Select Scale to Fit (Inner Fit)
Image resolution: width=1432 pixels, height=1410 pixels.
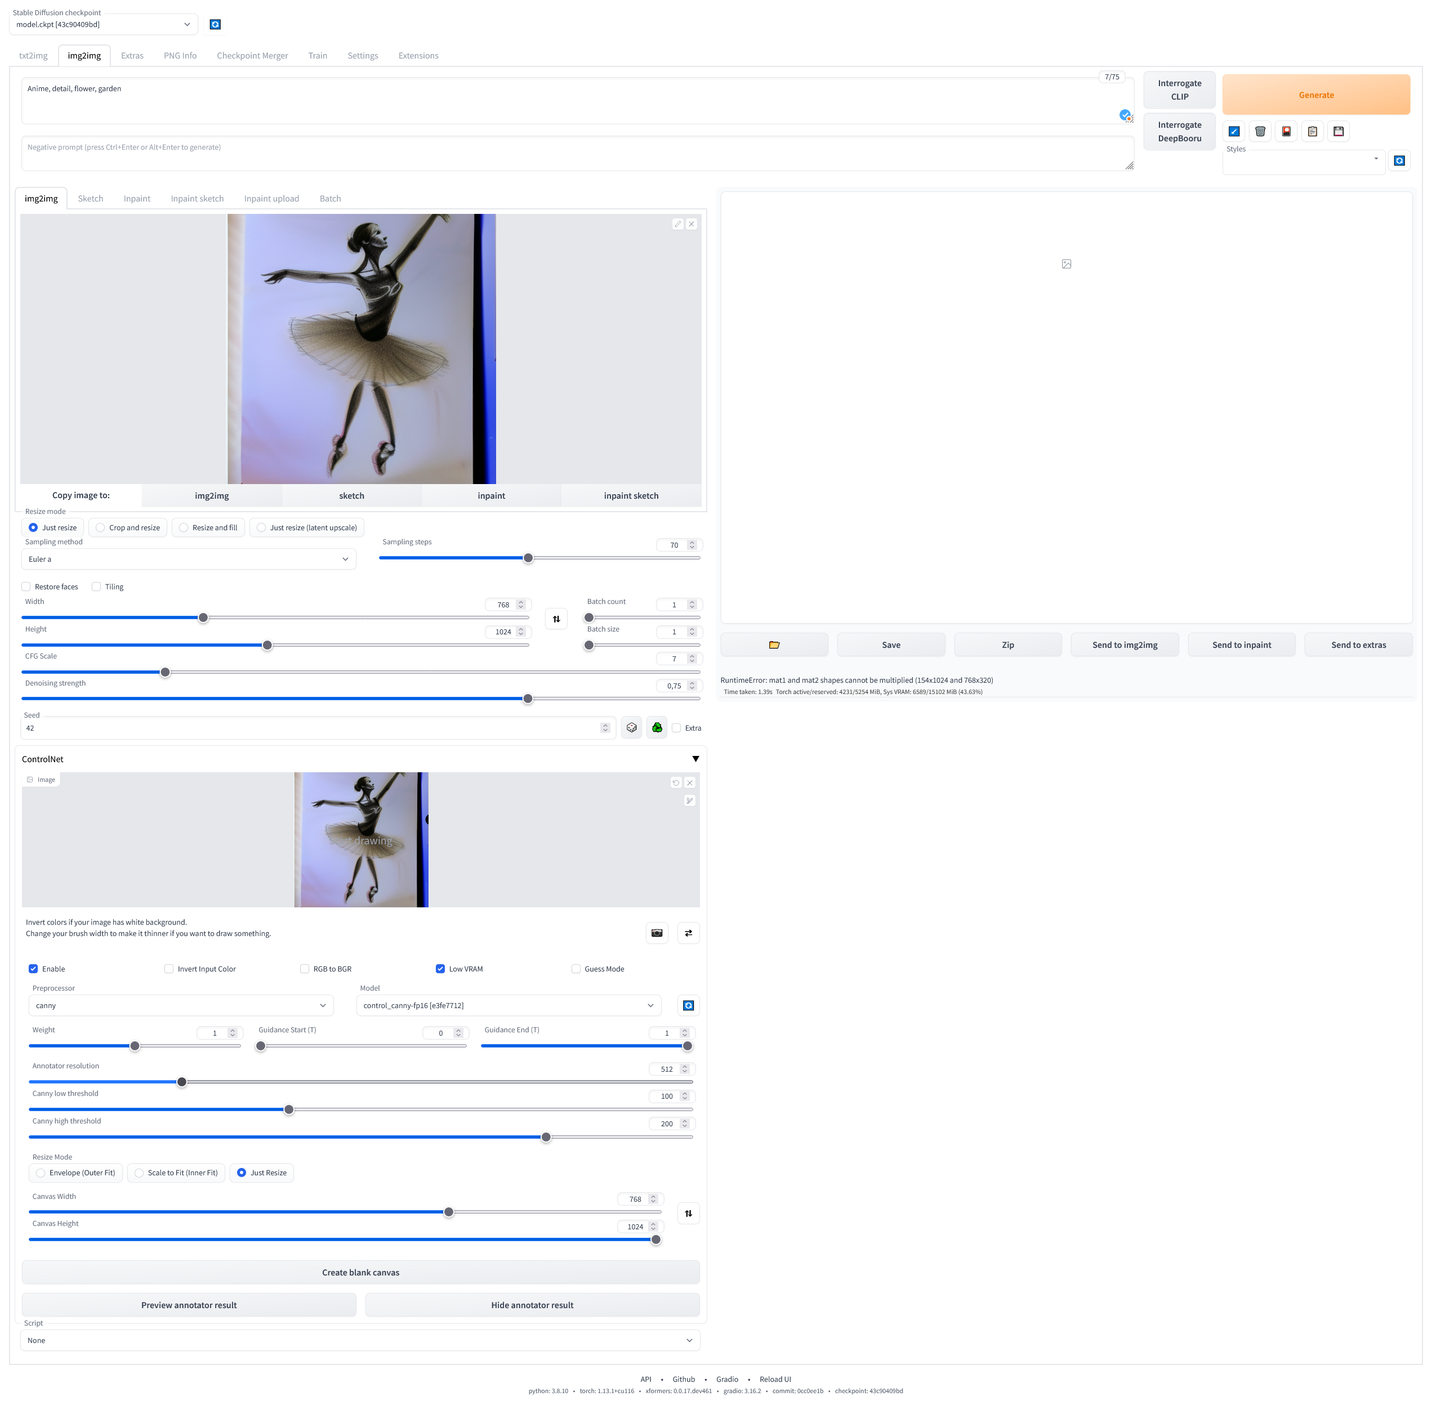click(176, 1173)
